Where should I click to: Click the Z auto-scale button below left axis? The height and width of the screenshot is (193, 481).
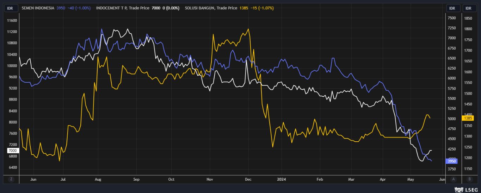(x=11, y=179)
